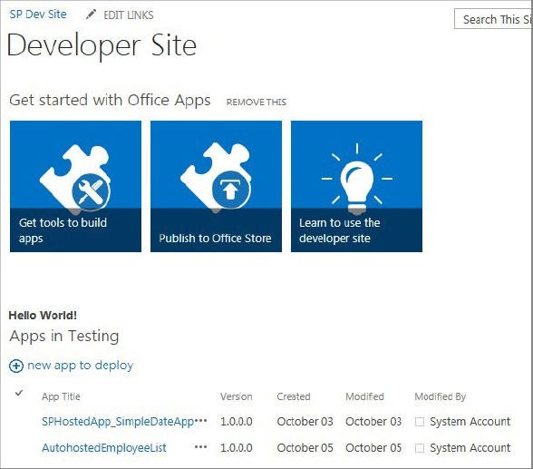Open the SPHostedApp_SimpleDateApp app link

point(118,422)
